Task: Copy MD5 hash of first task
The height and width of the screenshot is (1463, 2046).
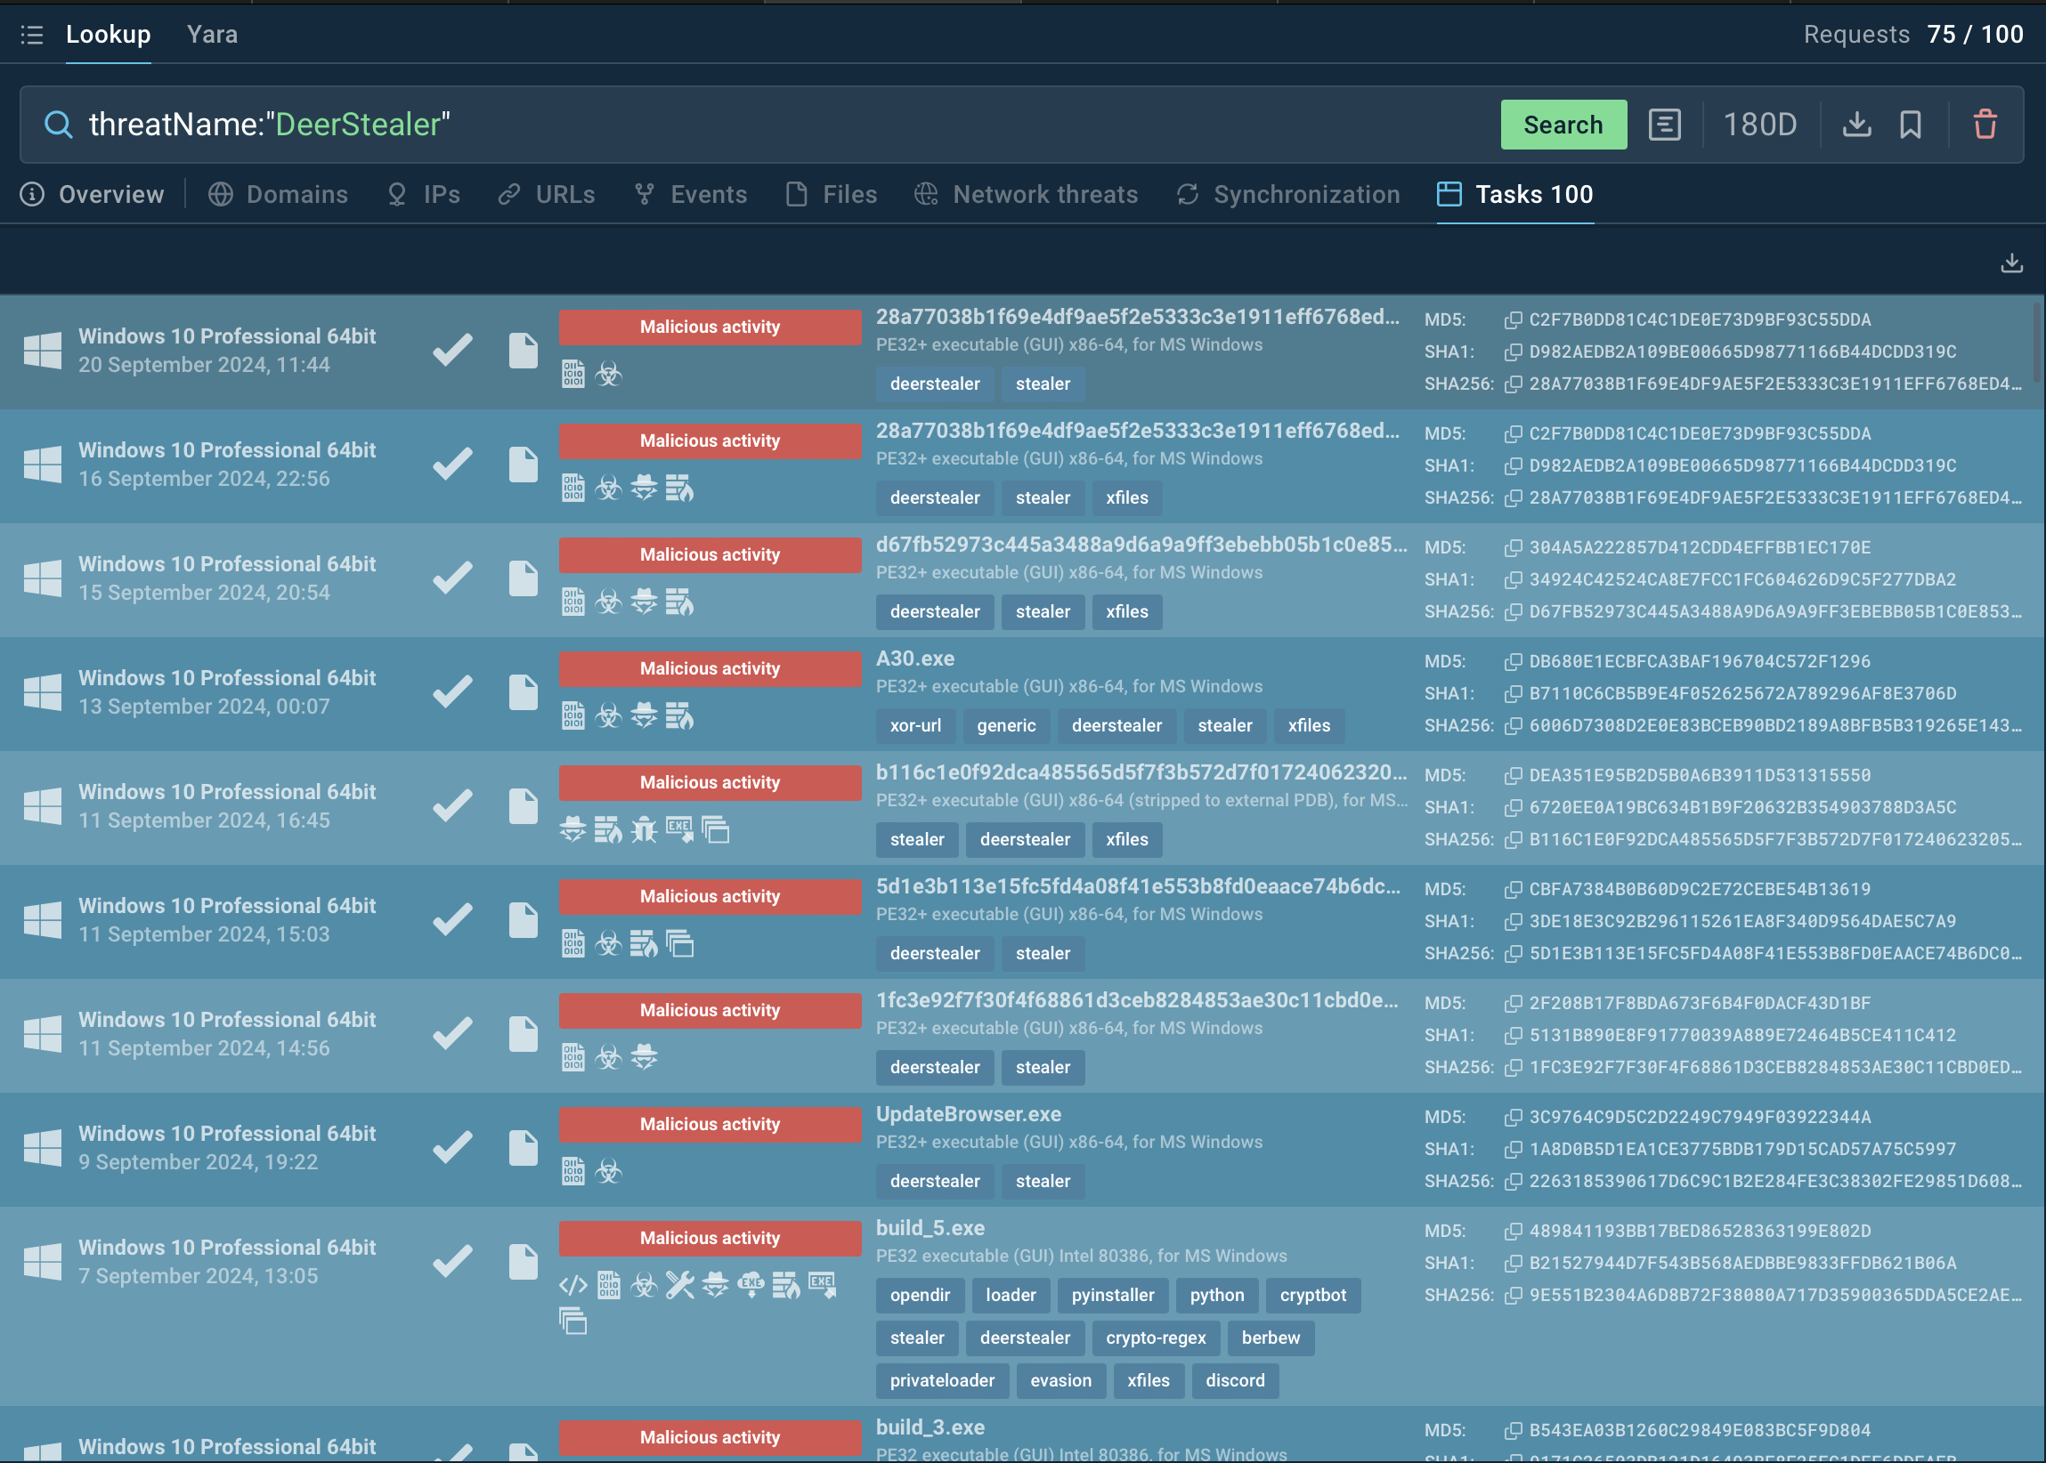Action: 1514,319
